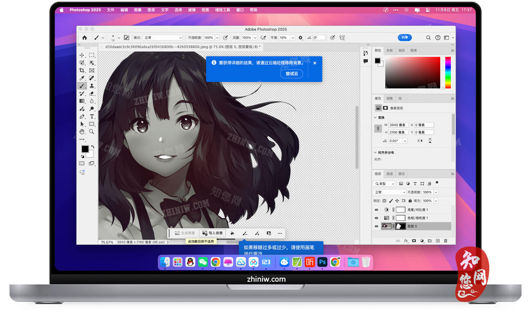This screenshot has width=531, height=319.
Task: Open the 不透明度 dropdown in options bar
Action: pyautogui.click(x=217, y=38)
